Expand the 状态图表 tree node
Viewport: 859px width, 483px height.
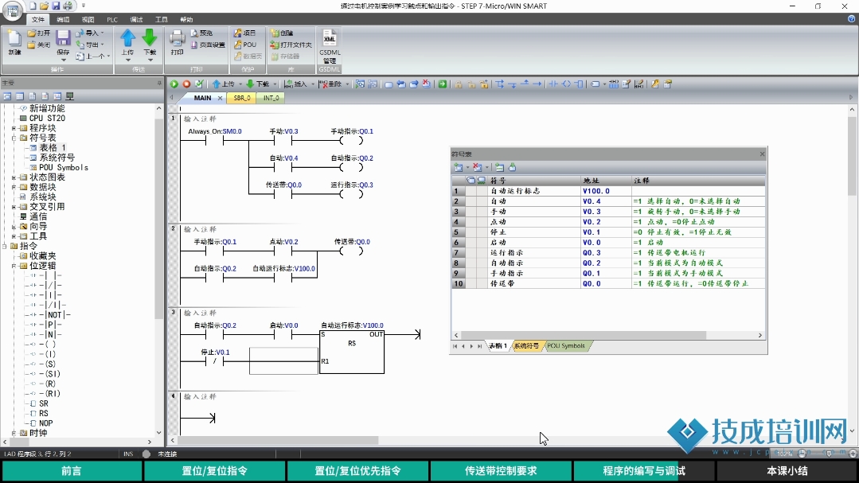click(14, 177)
